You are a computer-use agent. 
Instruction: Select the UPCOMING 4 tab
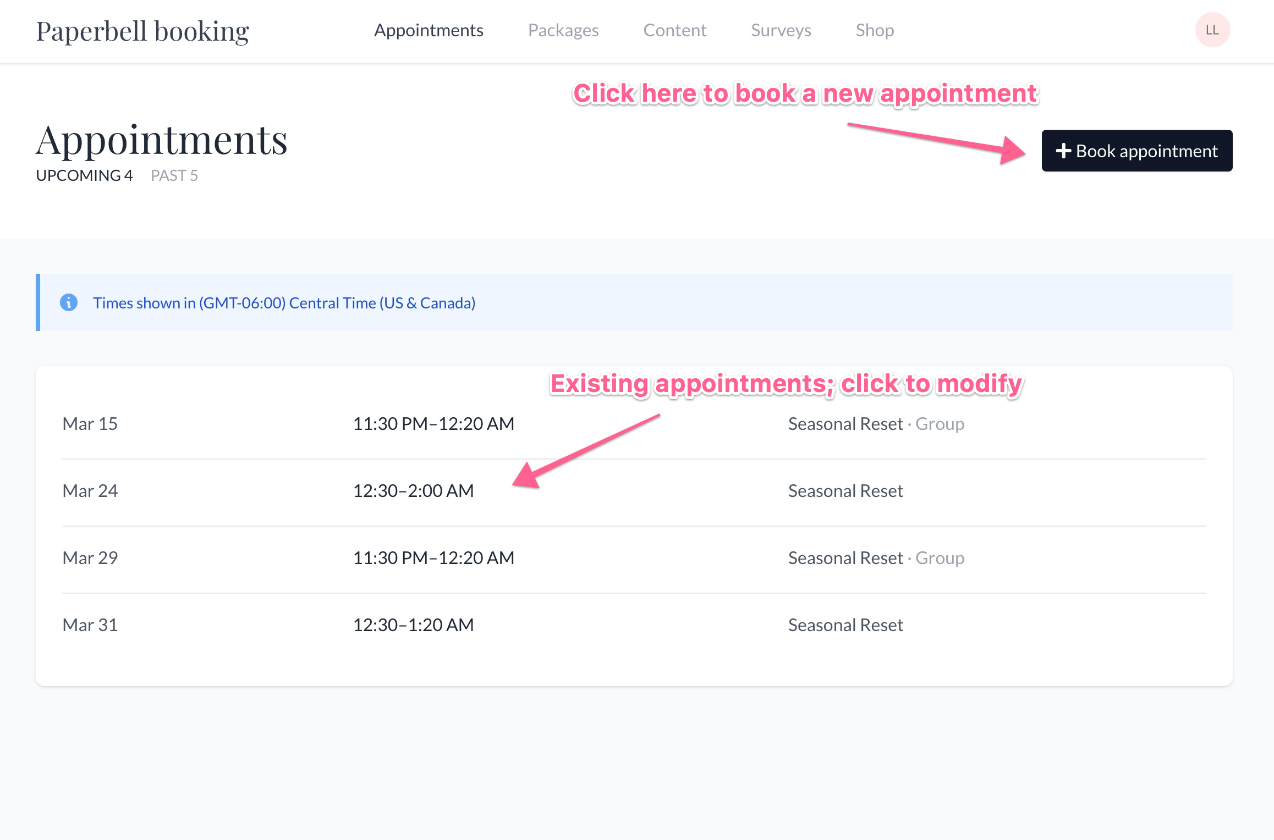pyautogui.click(x=84, y=175)
